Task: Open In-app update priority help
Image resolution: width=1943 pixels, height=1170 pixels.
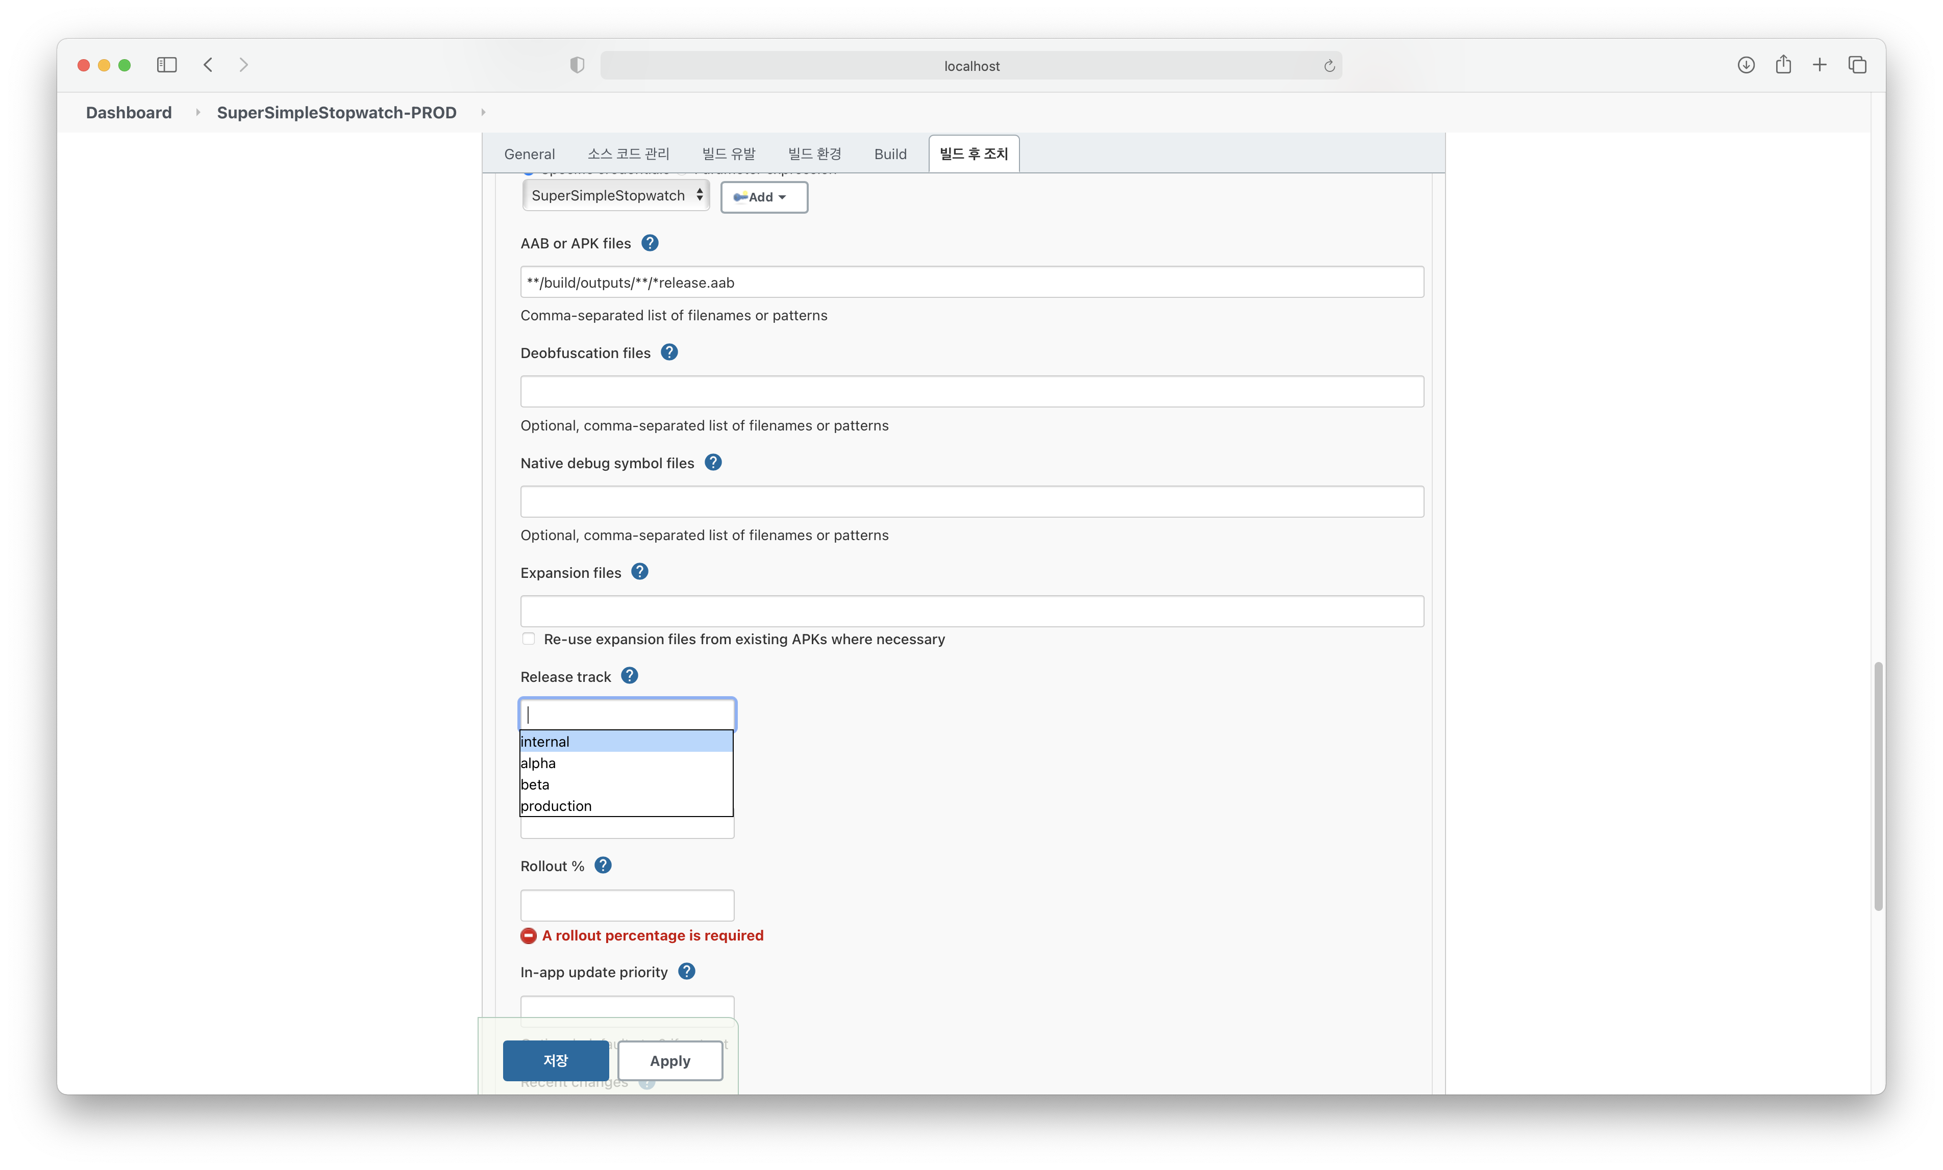Action: point(687,971)
